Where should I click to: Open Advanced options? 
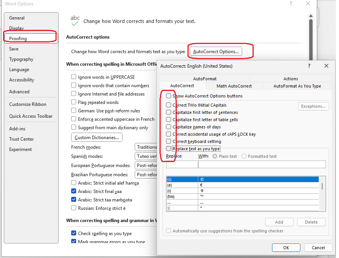point(19,91)
